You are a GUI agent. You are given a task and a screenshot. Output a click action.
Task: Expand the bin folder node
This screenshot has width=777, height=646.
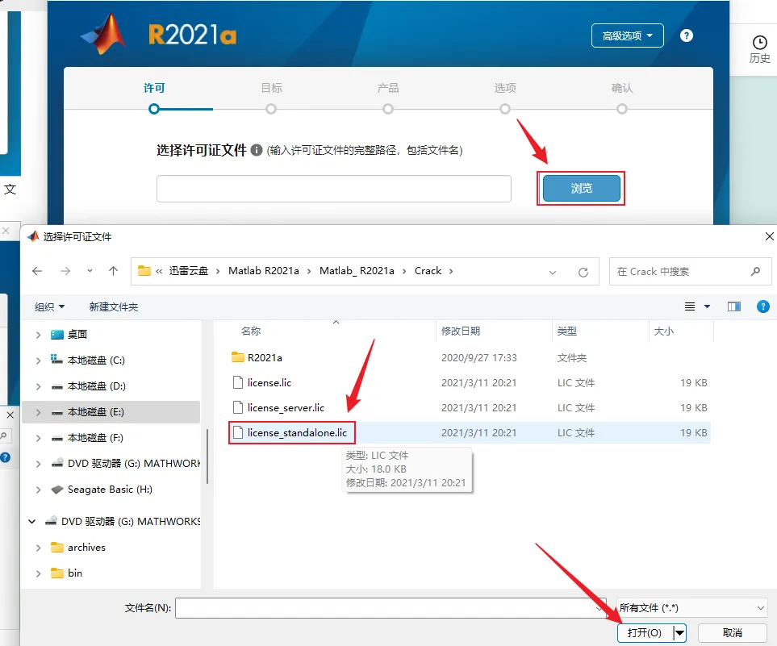38,573
